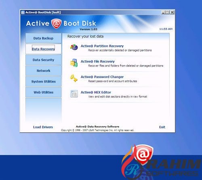Open Active@ Password Changer
Image resolution: width=202 pixels, height=180 pixels.
(102, 77)
